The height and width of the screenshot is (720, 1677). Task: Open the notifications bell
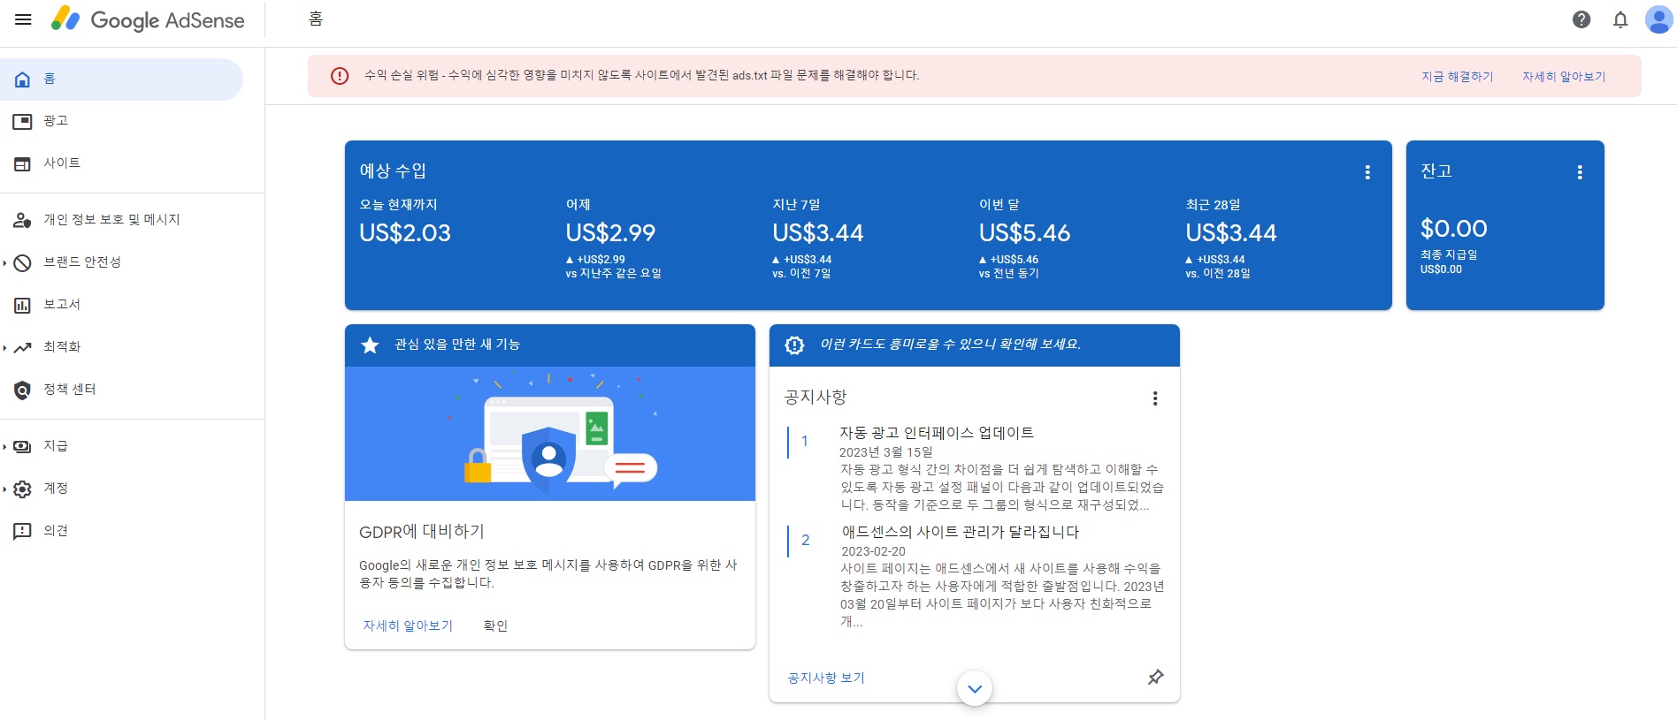1620,19
